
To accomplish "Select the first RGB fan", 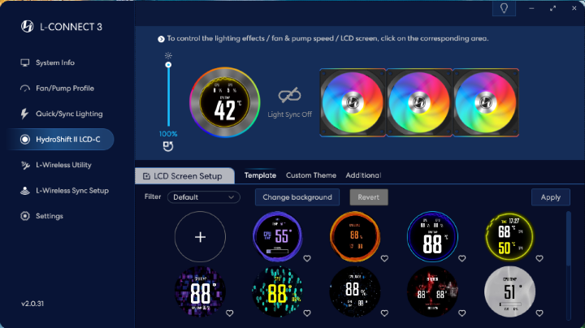I will coord(353,102).
